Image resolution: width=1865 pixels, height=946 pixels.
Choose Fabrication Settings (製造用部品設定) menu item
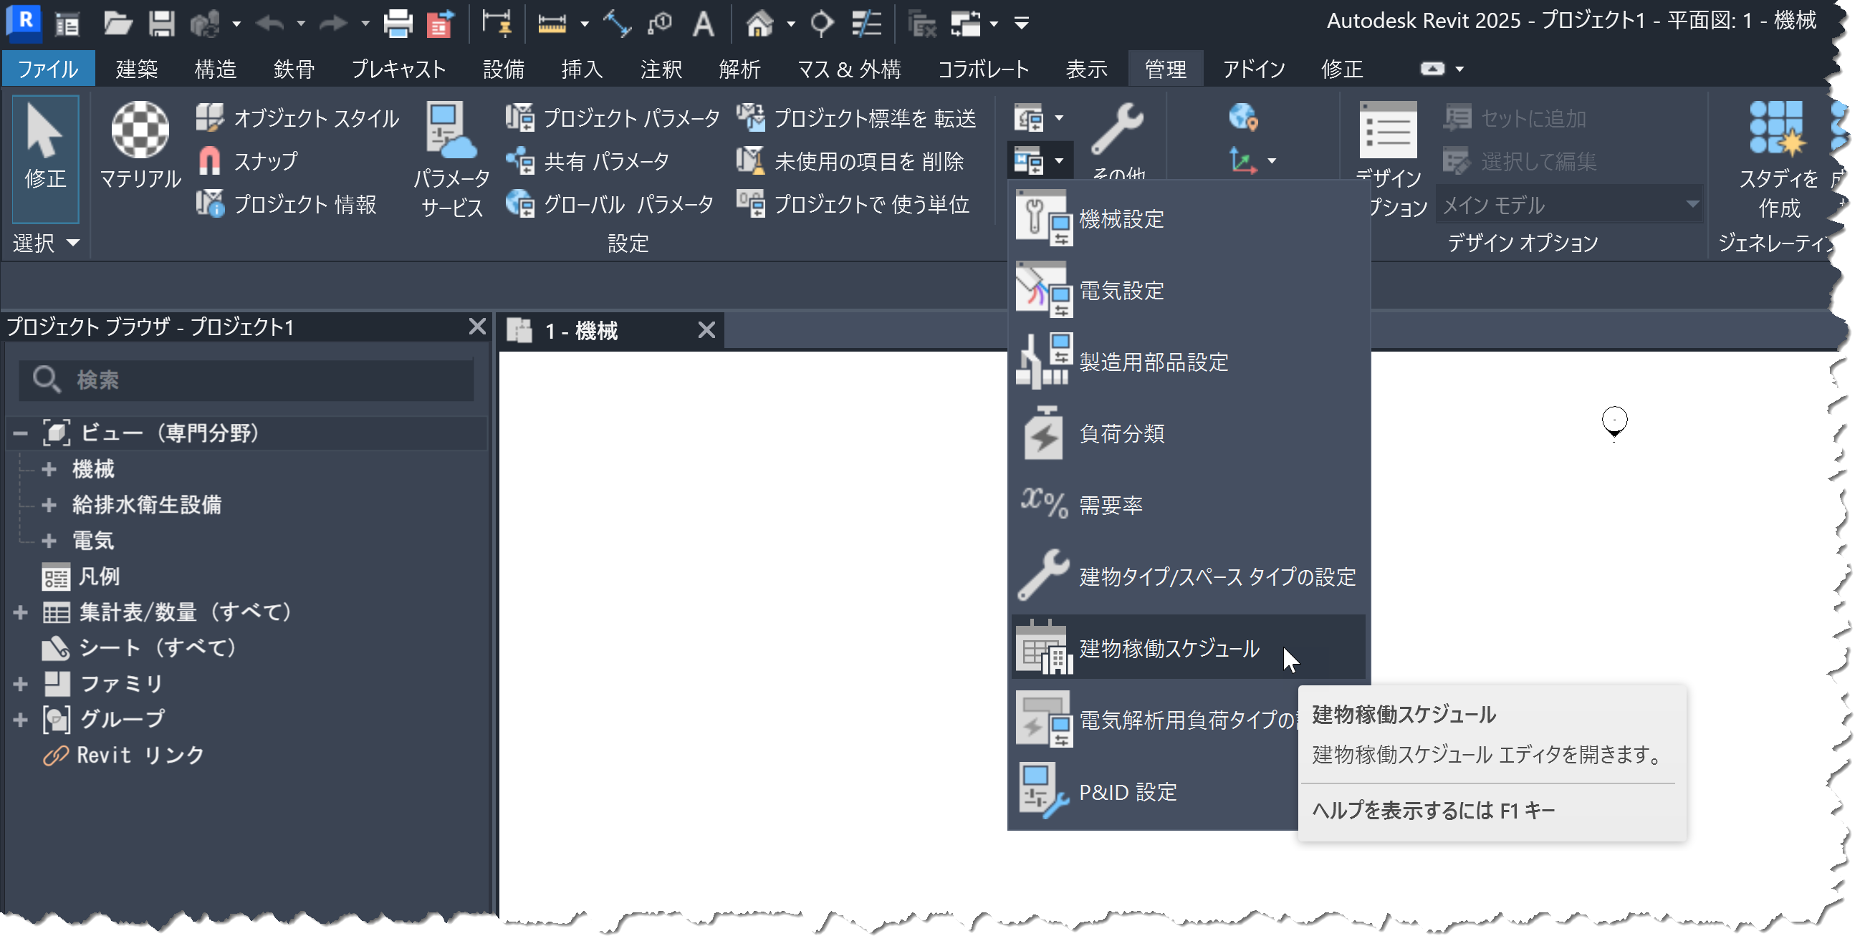pyautogui.click(x=1187, y=362)
